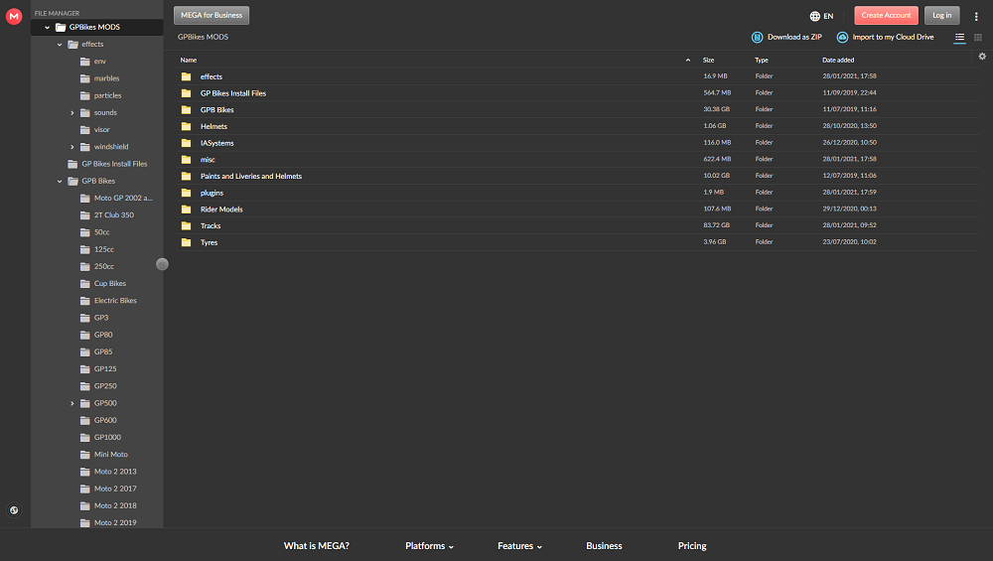
Task: Click Import to my Cloud Drive text
Action: coord(893,38)
